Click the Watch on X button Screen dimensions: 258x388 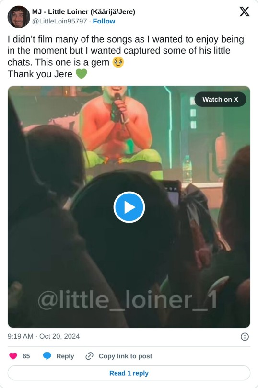tap(220, 99)
